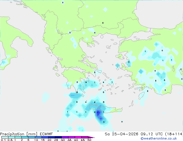
Task: Click the above-50 arrow tip of legend
Action: tap(91, 138)
